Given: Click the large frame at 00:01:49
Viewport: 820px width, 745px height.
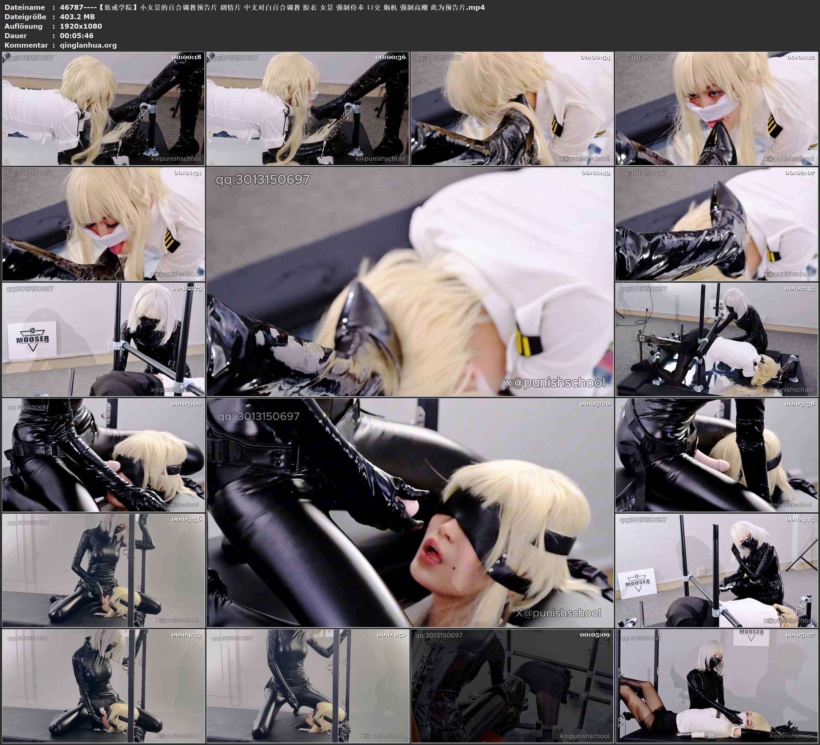Looking at the screenshot, I should pyautogui.click(x=409, y=281).
